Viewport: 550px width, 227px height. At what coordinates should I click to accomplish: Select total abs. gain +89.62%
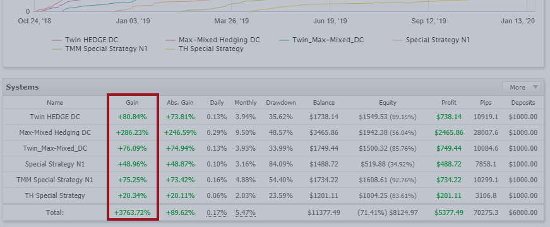pos(181,212)
